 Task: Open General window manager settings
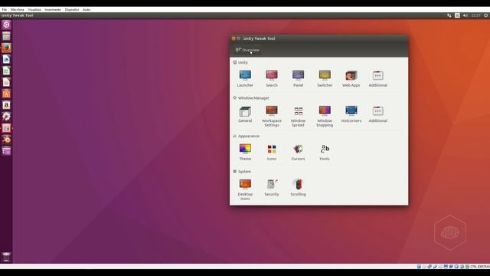[245, 114]
